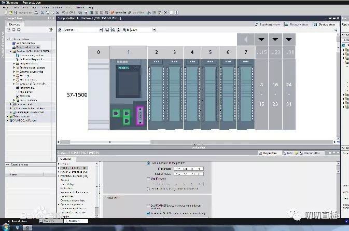Click the green PROFINET port on CPU left
Screen dimensions: 349x231
click(x=116, y=113)
